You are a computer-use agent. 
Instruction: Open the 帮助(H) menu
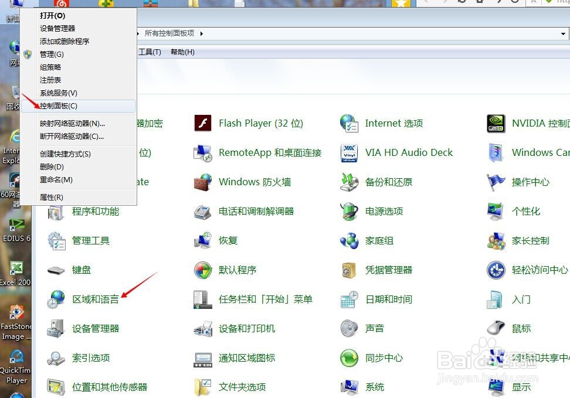tap(182, 52)
